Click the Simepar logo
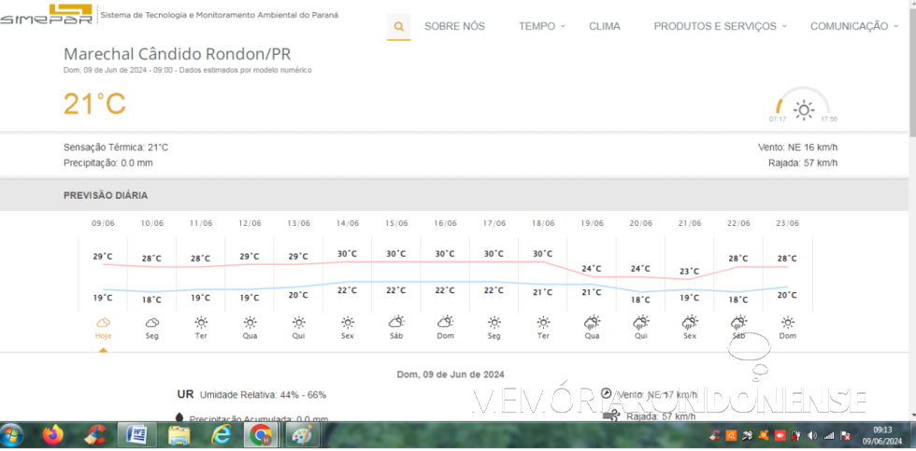 pos(47,16)
